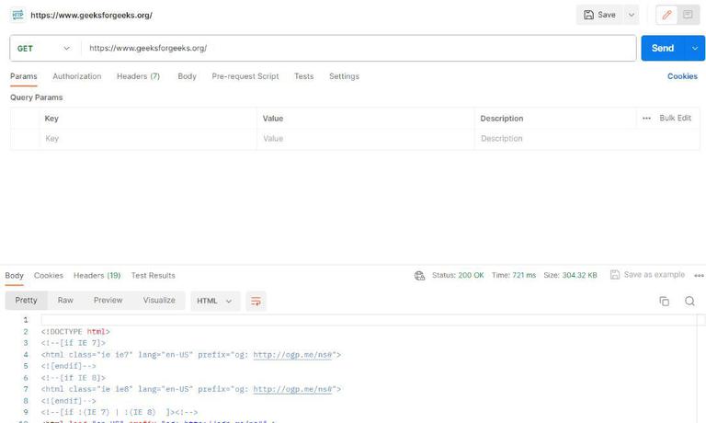Screen dimensions: 706x423
Task: Click the Bulk Edit link
Action: [x=675, y=118]
